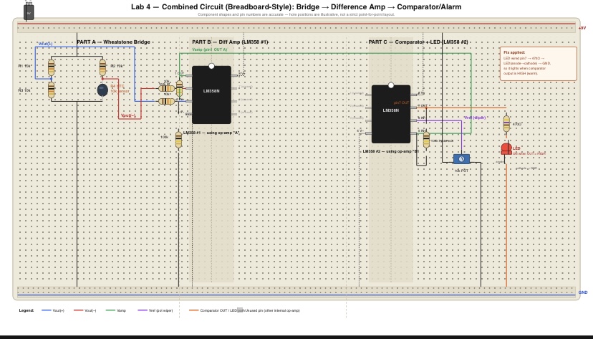Select resistor R3 10k in the bridge
Image resolution: width=593 pixels, height=339 pixels.
point(52,90)
